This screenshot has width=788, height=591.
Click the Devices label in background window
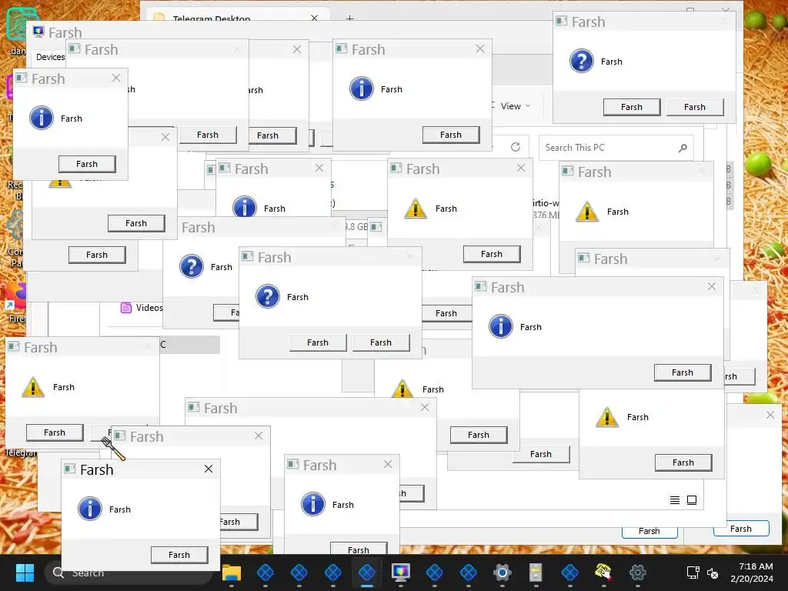(50, 57)
